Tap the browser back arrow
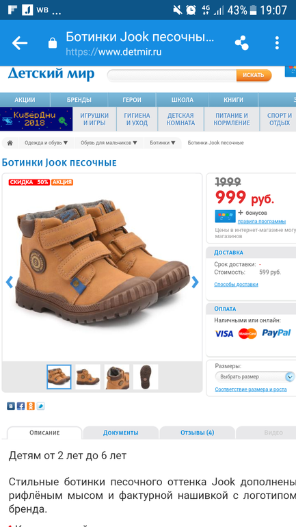 [19, 43]
